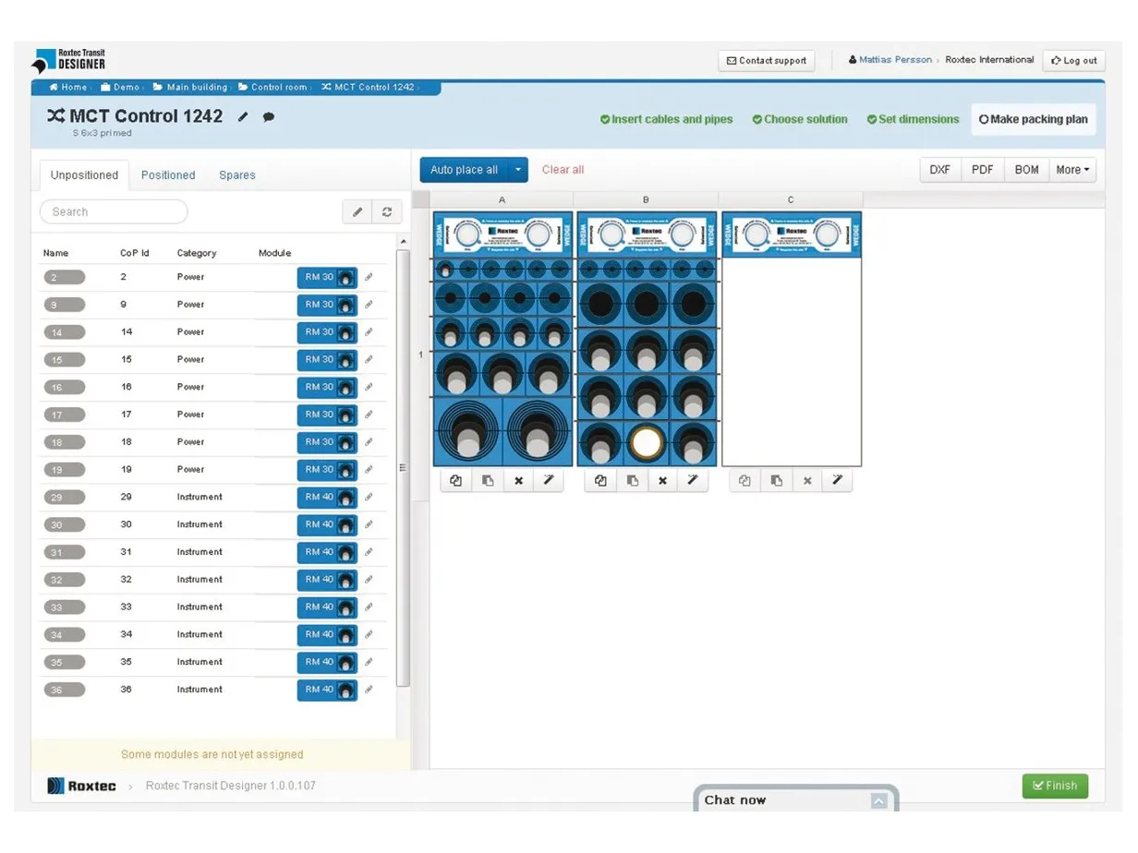The image size is (1138, 853).
Task: Edit cable 9 using its row pencil icon
Action: 369,305
